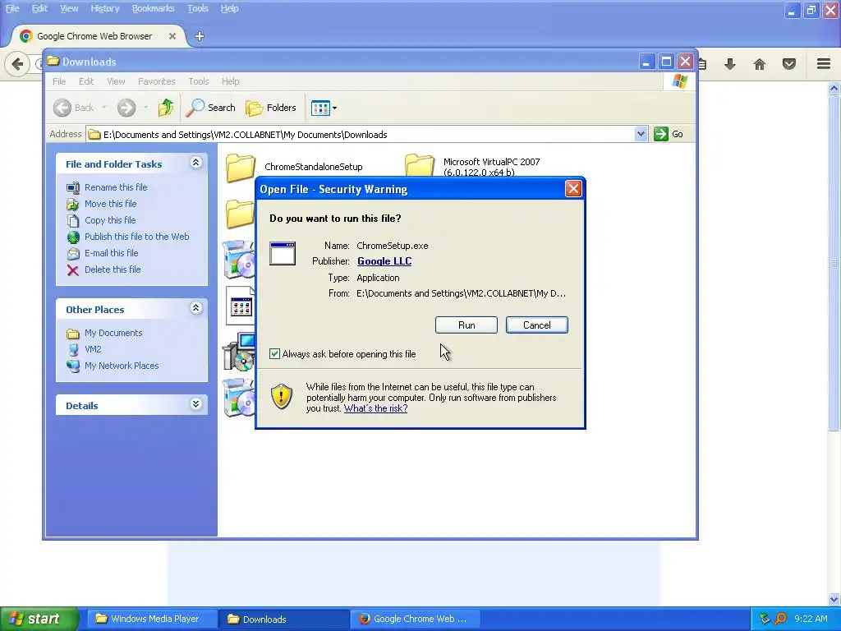Open the View menu in Downloads window
Viewport: 841px width, 631px height.
116,81
